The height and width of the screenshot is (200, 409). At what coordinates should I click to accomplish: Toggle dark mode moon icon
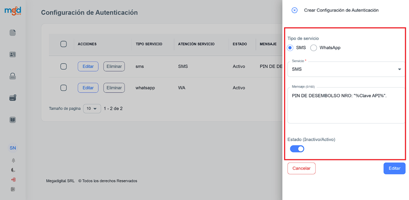(13, 170)
